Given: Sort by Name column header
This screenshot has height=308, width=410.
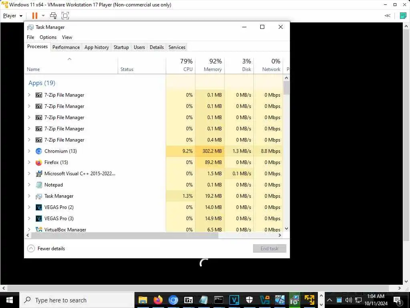Looking at the screenshot, I should click(71, 65).
